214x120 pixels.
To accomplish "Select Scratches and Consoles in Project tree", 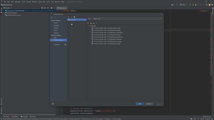I will point(13,15).
